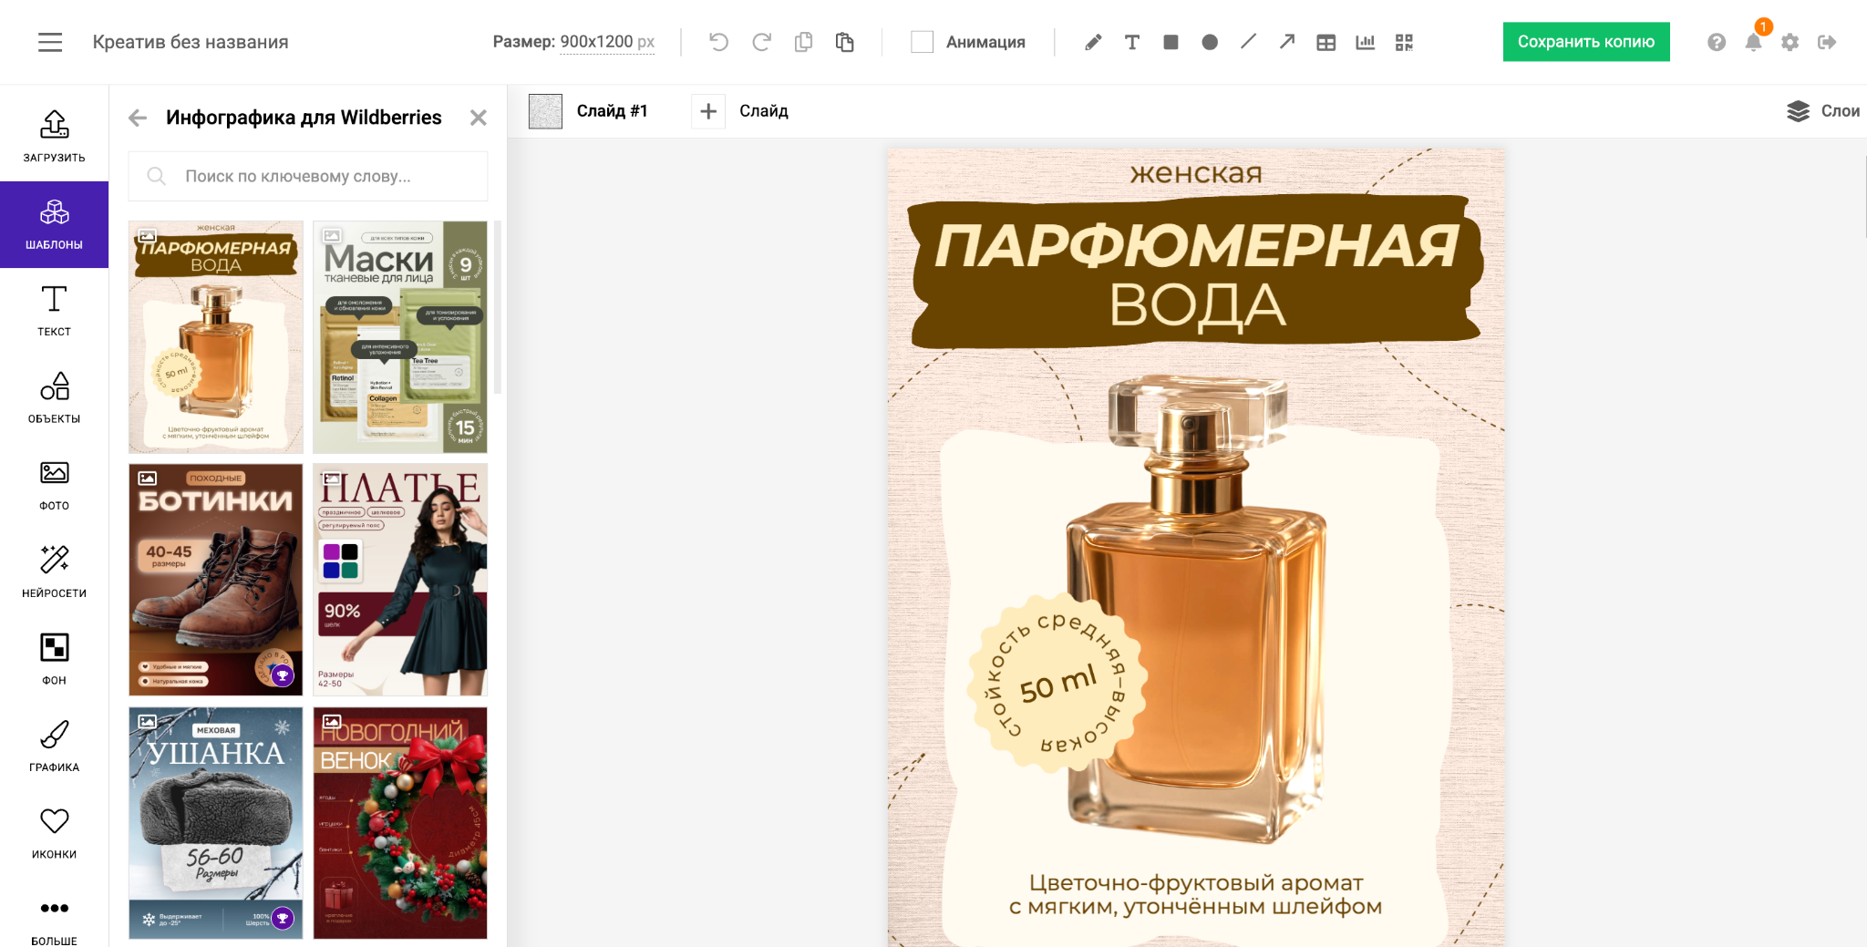Open the Объекты sidebar tab
Viewport: 1867px width, 947px height.
[54, 397]
